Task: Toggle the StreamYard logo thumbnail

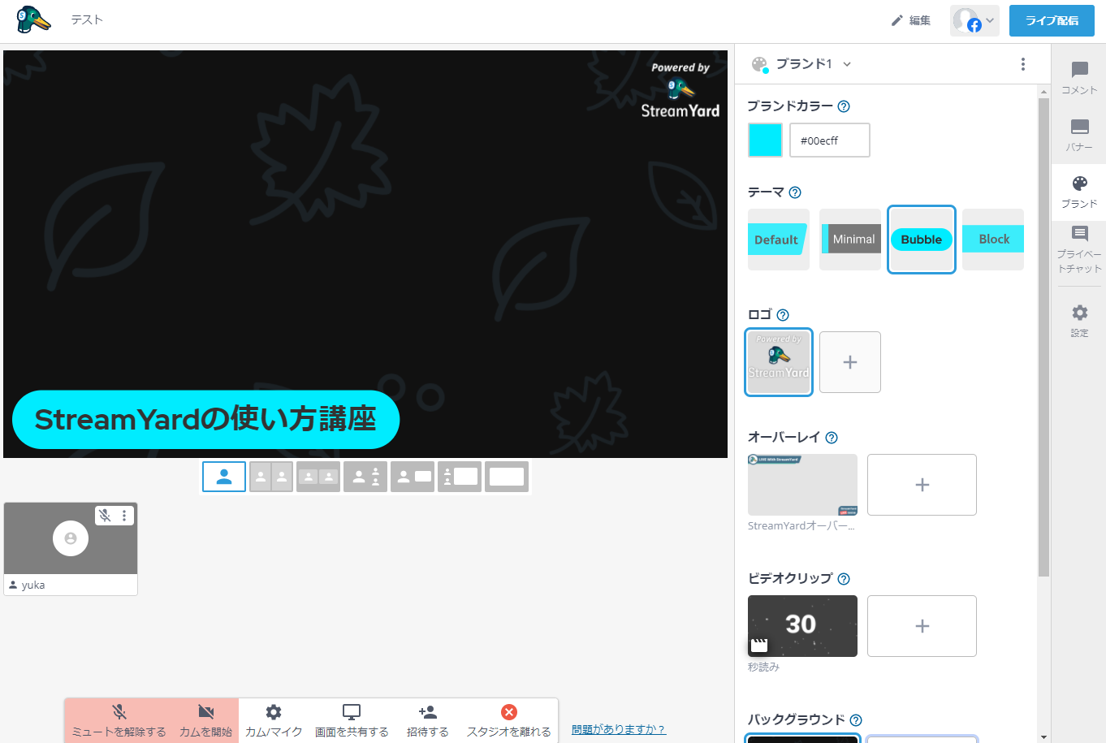Action: click(x=779, y=362)
